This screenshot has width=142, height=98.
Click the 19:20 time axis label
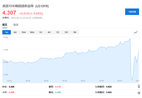click(64, 81)
